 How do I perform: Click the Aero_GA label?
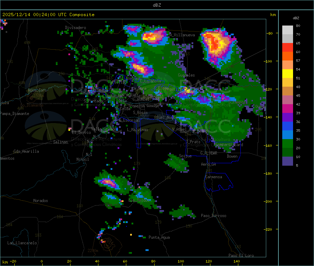coord(209,164)
